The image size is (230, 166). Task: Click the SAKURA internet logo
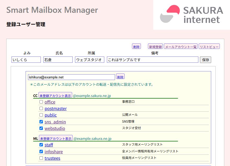point(191,15)
